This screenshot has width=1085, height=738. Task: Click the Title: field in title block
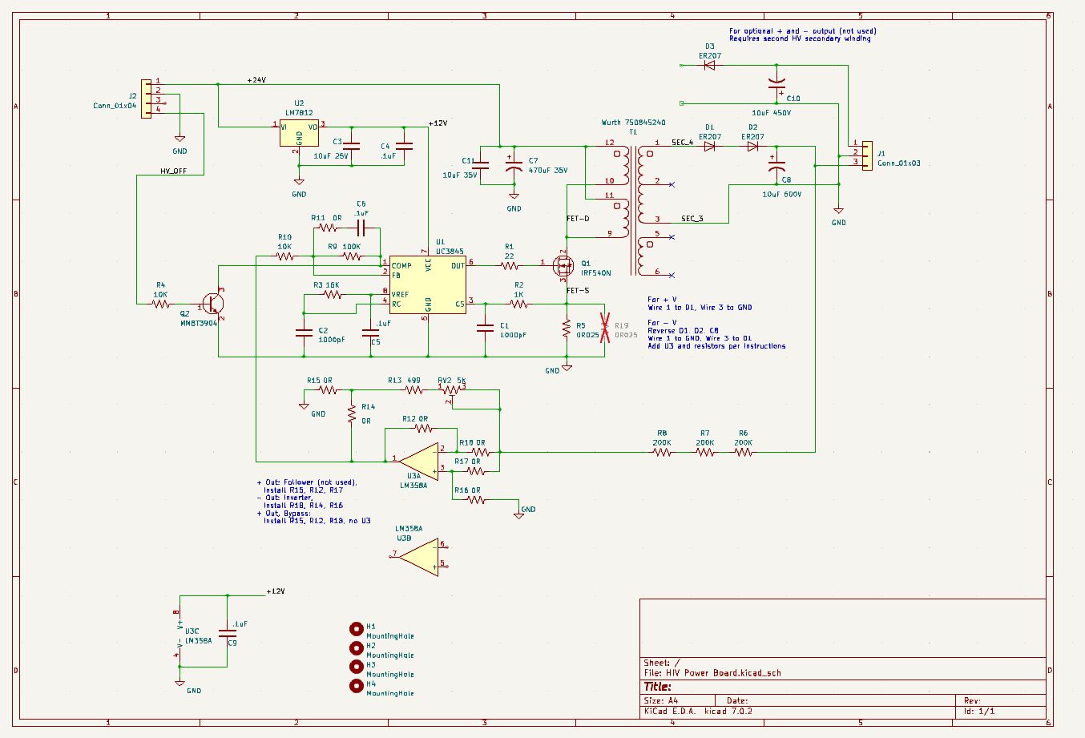658,687
